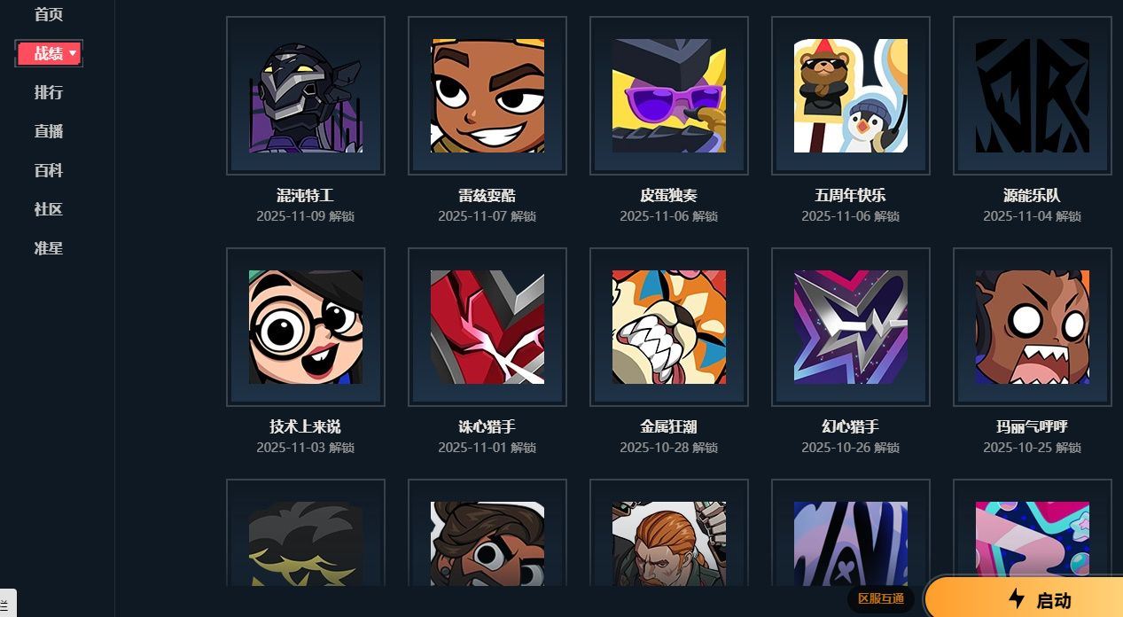Expand the 战绩 dropdown arrow in sidebar

click(x=73, y=54)
